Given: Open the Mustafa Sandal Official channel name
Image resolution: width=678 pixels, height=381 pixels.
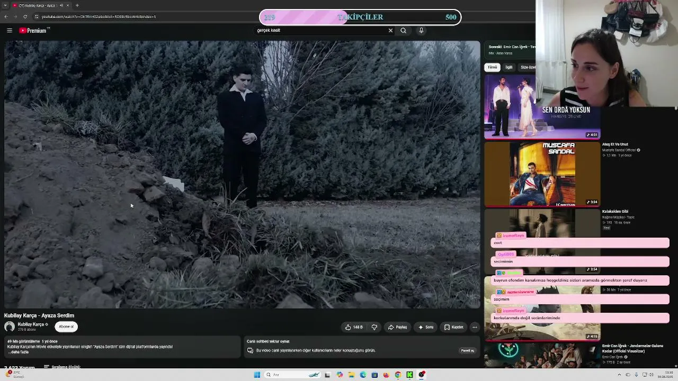Looking at the screenshot, I should (619, 150).
